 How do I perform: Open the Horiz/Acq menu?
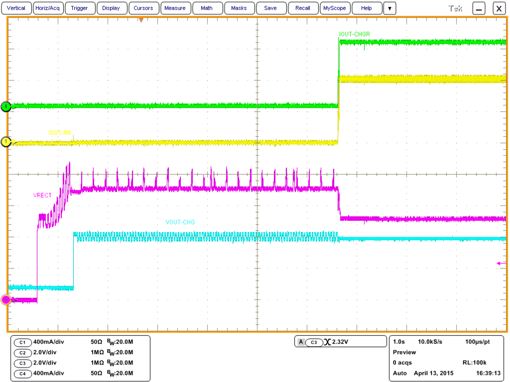click(47, 8)
